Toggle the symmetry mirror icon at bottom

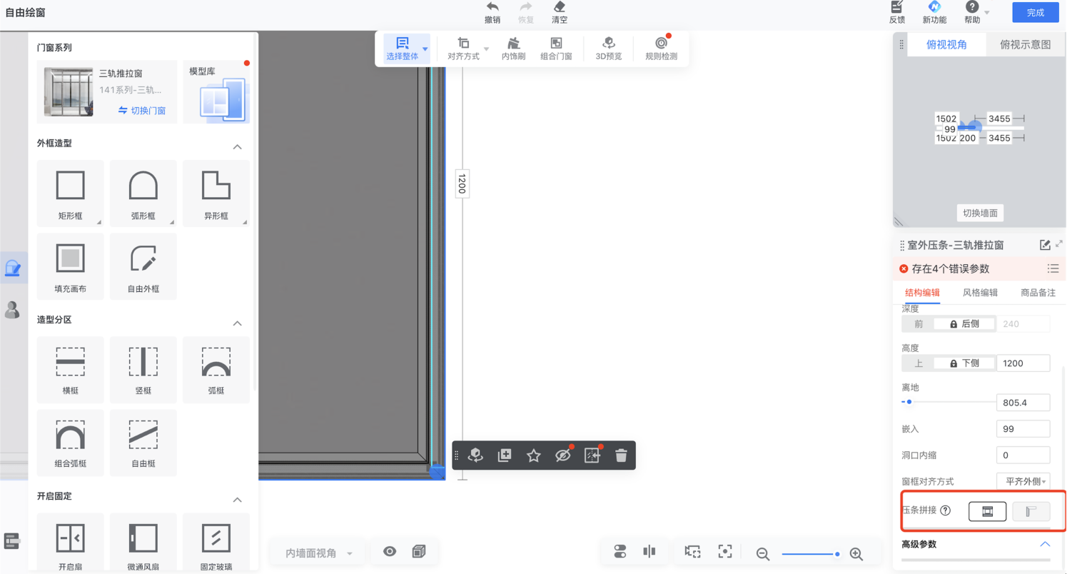click(x=649, y=551)
